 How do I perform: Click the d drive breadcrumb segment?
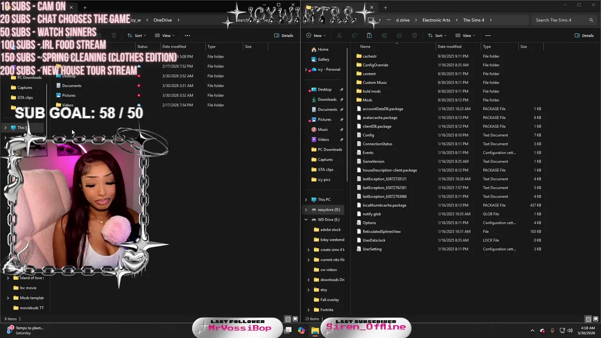point(403,20)
